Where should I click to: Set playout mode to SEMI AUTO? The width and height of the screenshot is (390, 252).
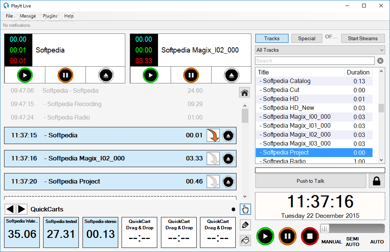(352, 242)
